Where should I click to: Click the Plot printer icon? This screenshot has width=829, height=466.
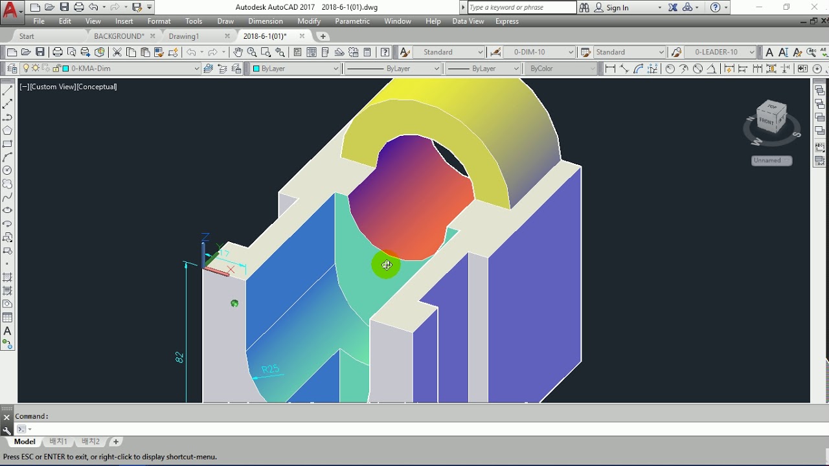(x=58, y=52)
